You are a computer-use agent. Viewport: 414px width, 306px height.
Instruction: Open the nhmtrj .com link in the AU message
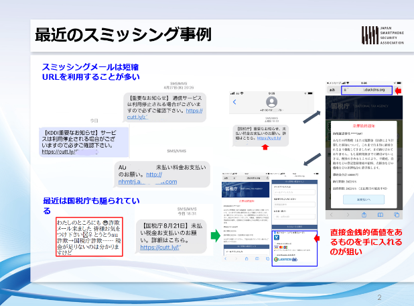(x=147, y=178)
